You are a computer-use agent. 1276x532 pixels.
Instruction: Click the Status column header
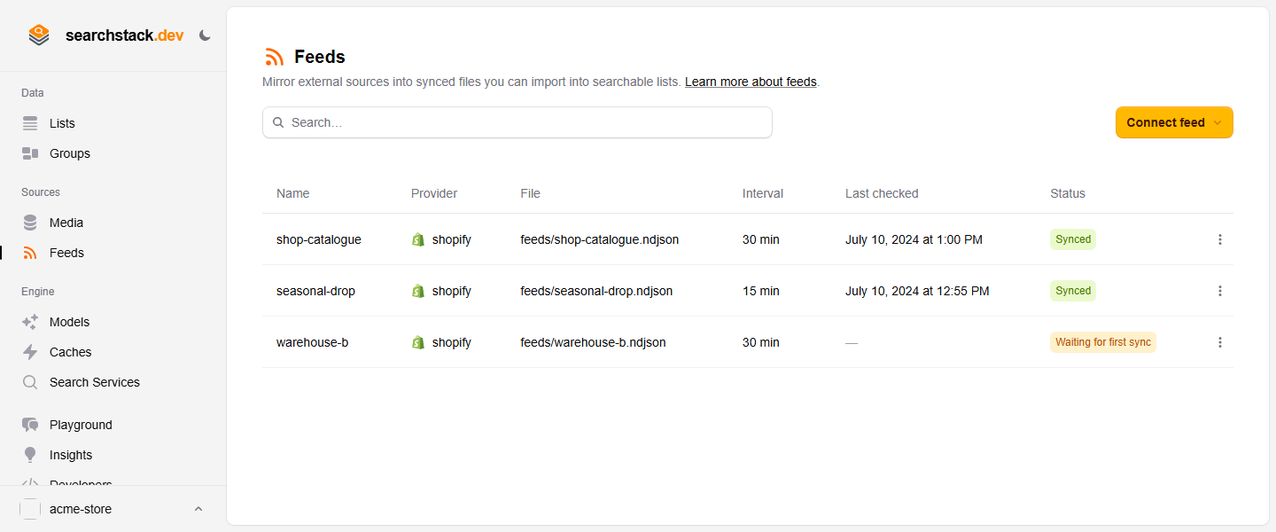pos(1068,193)
